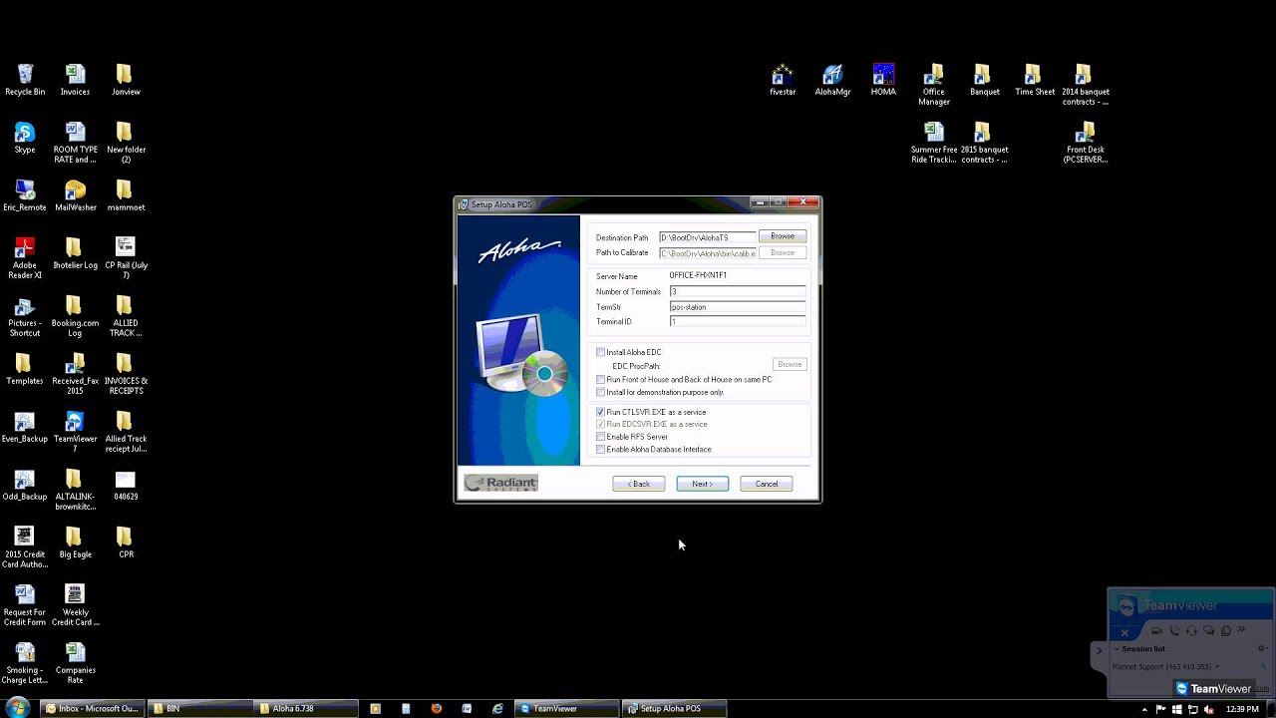Enable the Install Aloha EDC checkbox
Screen dimensions: 1276x718
tap(601, 352)
